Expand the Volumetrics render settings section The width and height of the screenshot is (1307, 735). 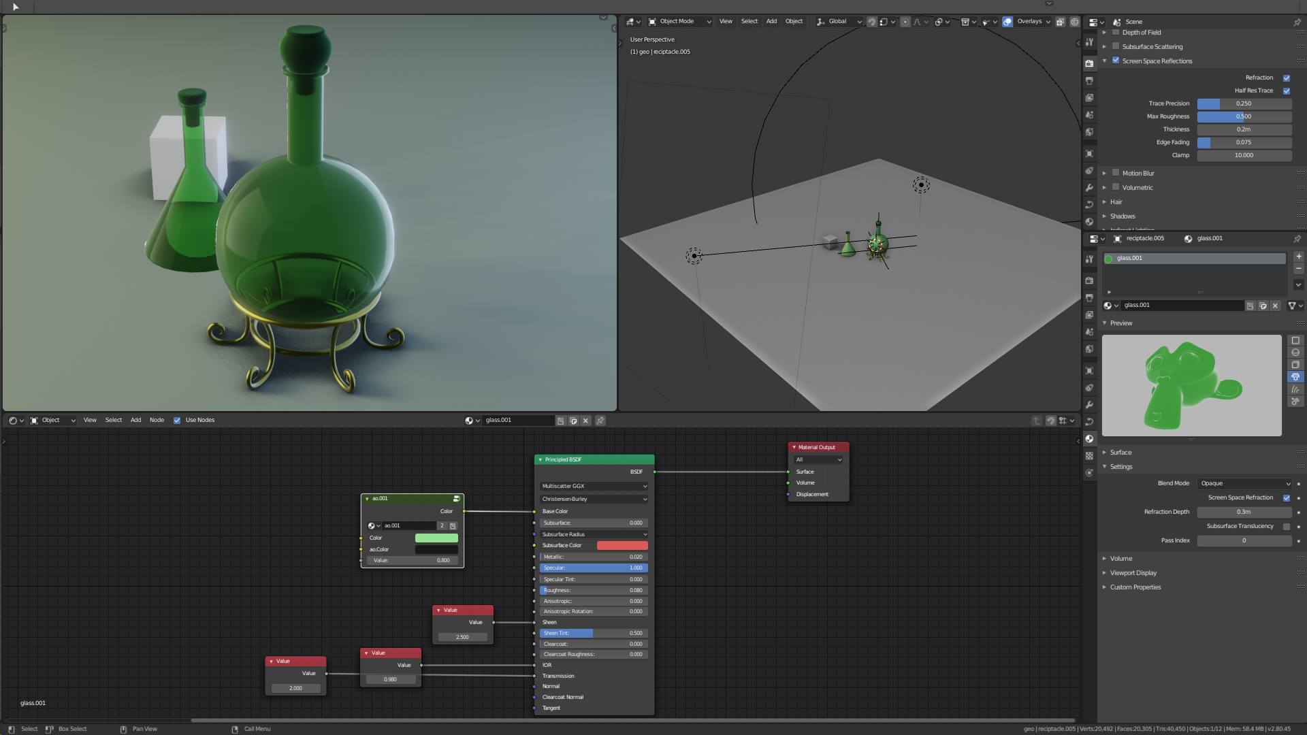pyautogui.click(x=1105, y=188)
